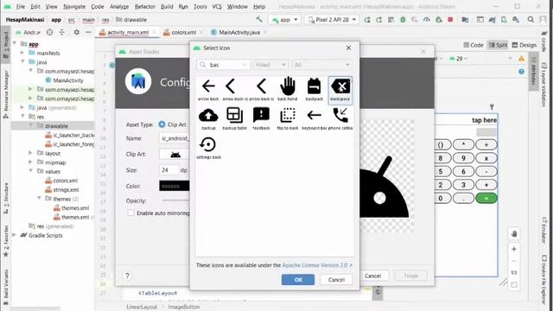Click OK in Select Icon dialog
The image size is (553, 311).
click(298, 280)
